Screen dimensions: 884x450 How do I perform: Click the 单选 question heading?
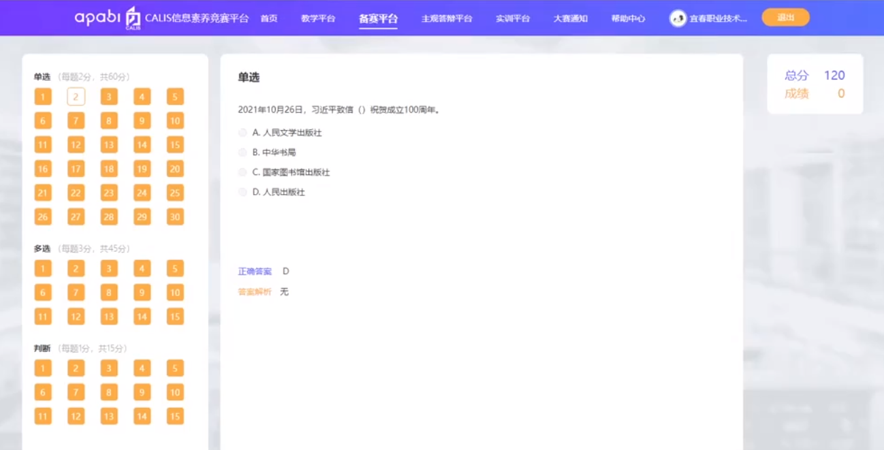[x=249, y=77]
